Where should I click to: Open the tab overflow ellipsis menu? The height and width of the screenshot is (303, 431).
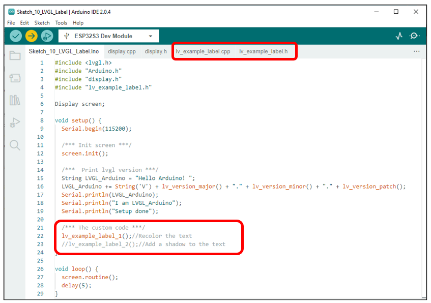tap(416, 51)
